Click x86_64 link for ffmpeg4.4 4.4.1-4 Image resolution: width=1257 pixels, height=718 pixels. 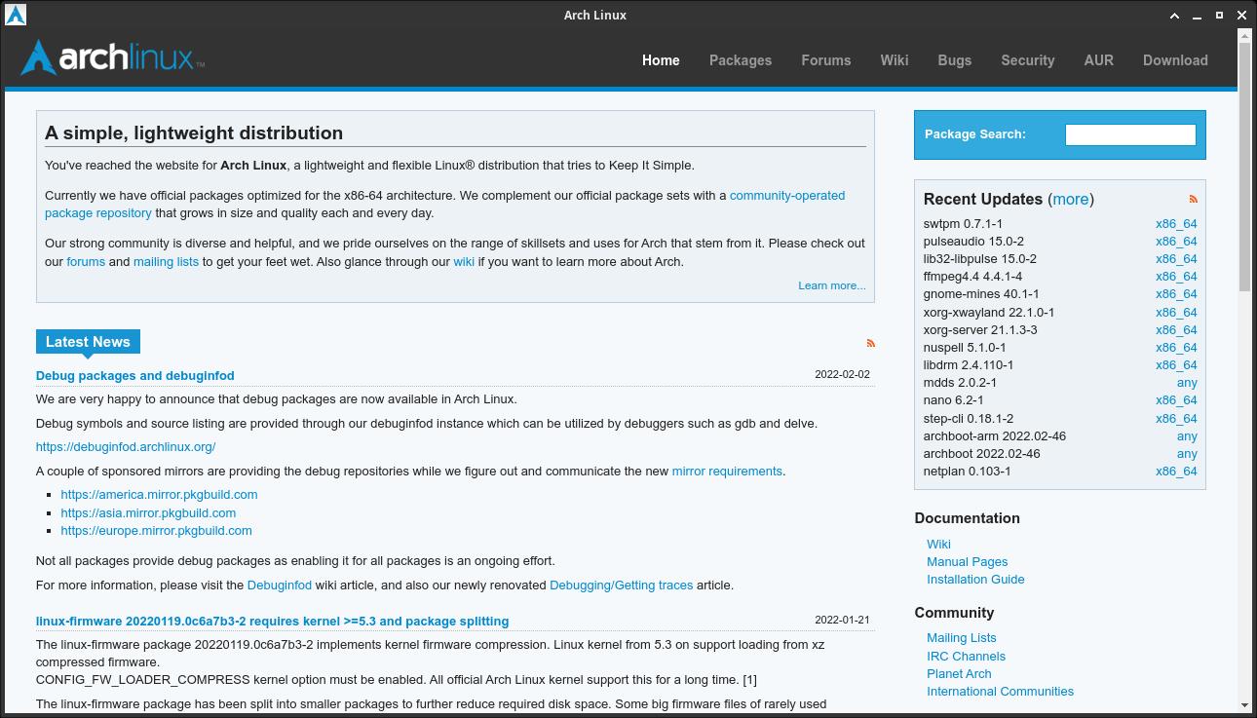(x=1176, y=276)
